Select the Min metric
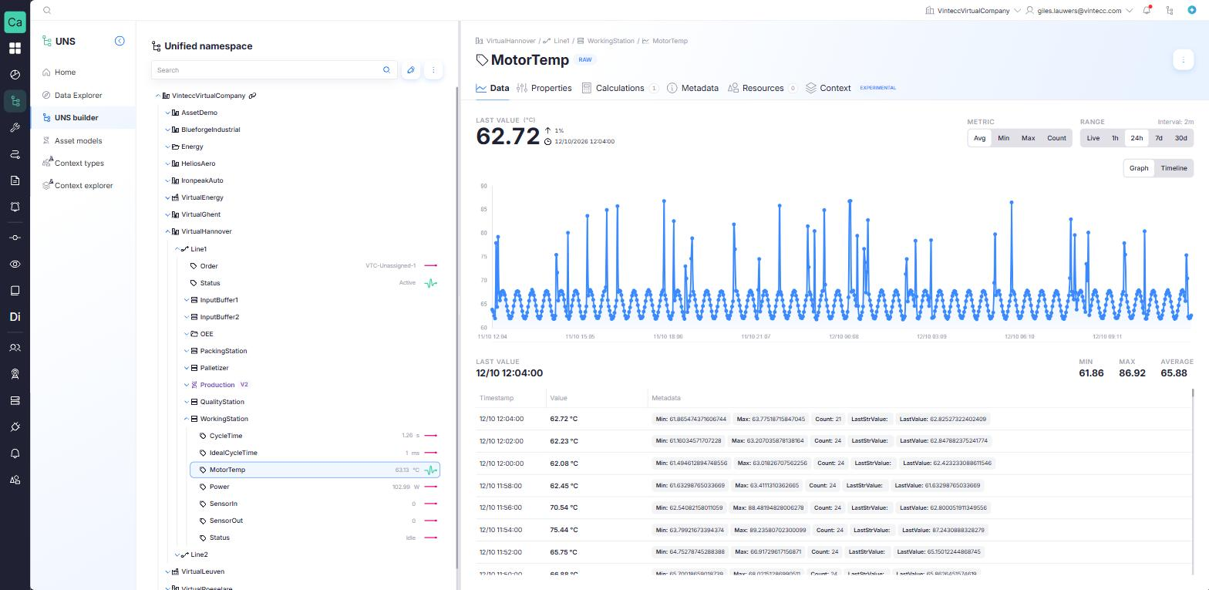Screen dimensions: 1209x590 point(1003,138)
